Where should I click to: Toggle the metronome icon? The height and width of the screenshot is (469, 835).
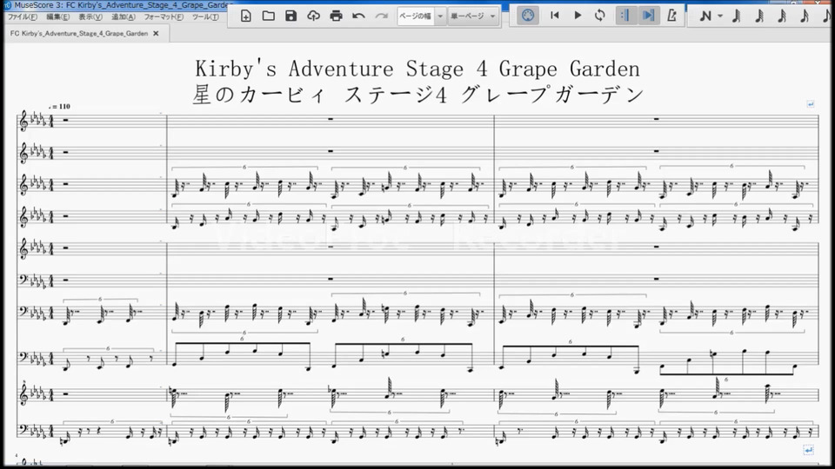click(x=672, y=16)
